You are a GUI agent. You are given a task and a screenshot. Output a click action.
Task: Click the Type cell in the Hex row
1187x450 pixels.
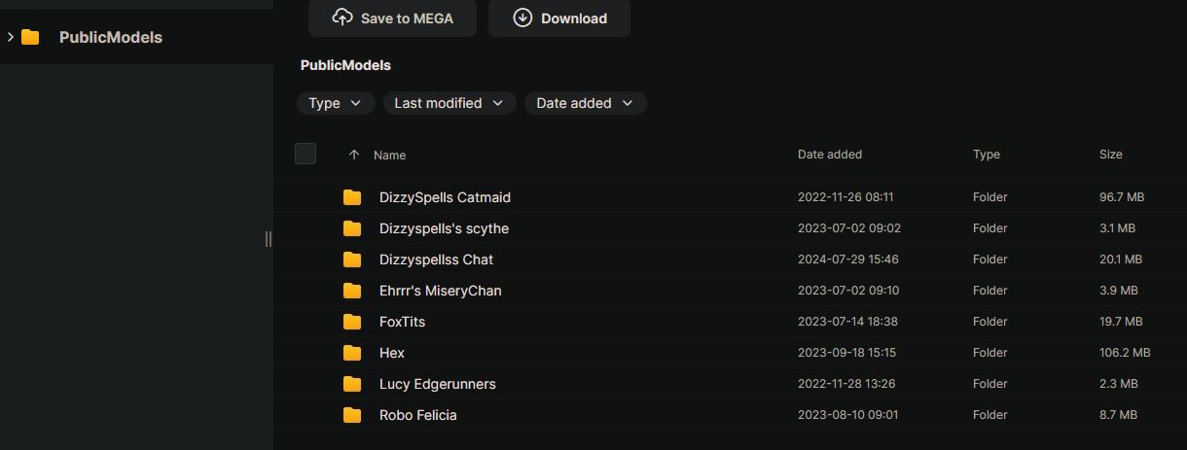click(989, 353)
